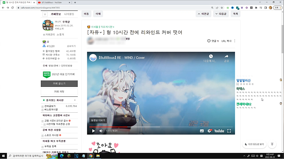The image size is (284, 159).
Task: Click the page vertical scrollbar
Action: click(x=282, y=39)
